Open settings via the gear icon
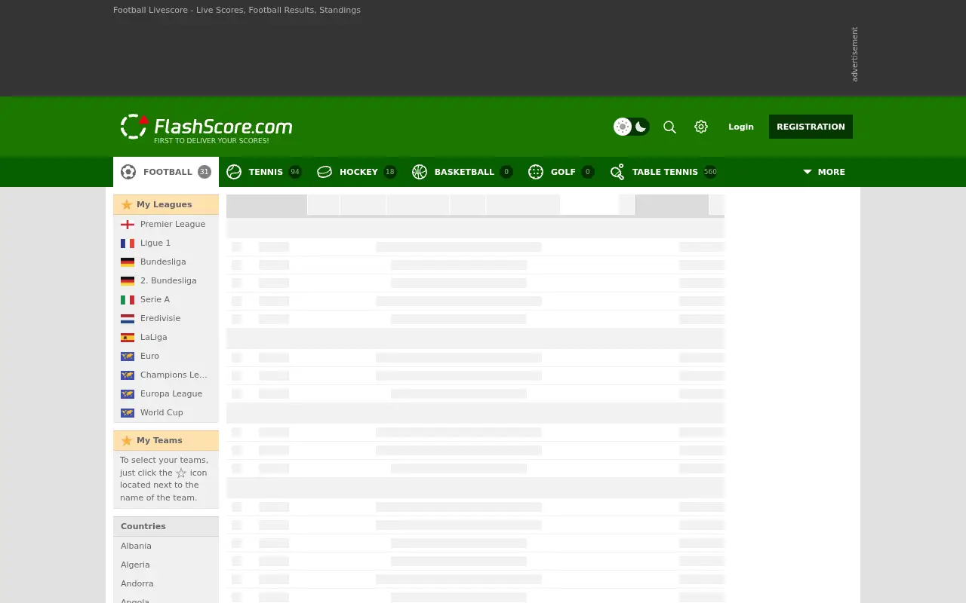This screenshot has height=603, width=966. [701, 127]
